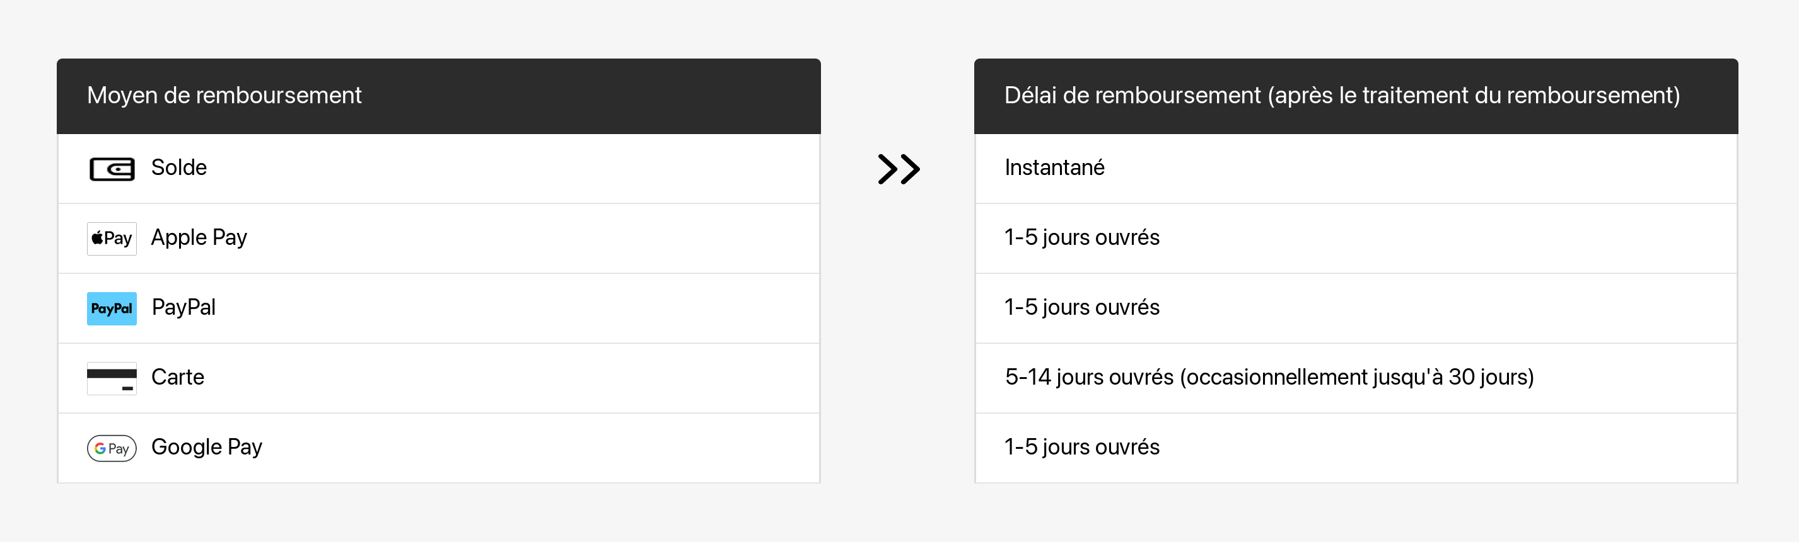This screenshot has width=1799, height=542.
Task: Select the Apple Pay label
Action: [199, 238]
